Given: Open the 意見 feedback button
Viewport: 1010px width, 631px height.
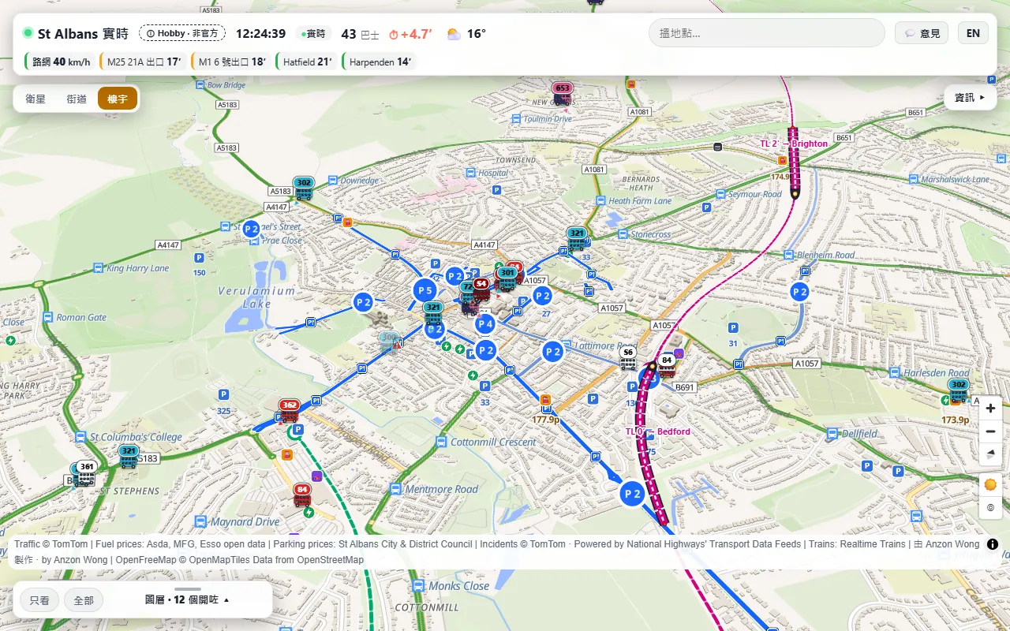Looking at the screenshot, I should click(922, 33).
